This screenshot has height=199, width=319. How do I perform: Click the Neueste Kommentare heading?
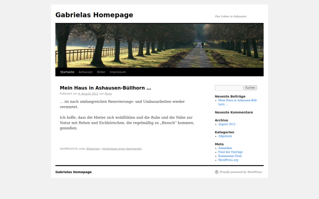pos(234,113)
